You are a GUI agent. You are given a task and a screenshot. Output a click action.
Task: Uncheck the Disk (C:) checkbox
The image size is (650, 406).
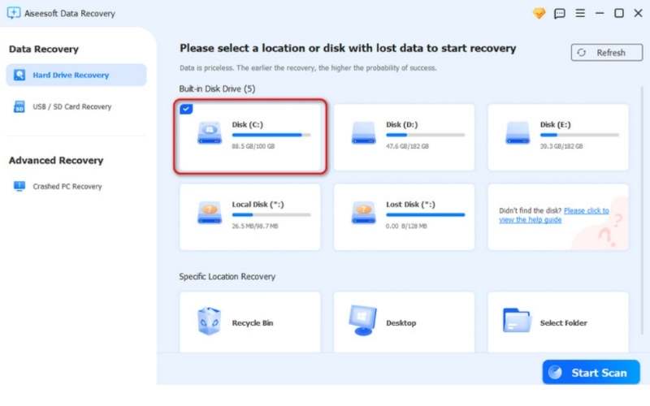[186, 110]
